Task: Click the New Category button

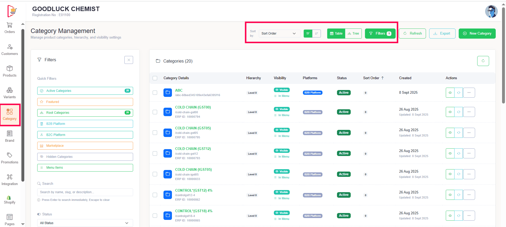Action: pyautogui.click(x=477, y=34)
